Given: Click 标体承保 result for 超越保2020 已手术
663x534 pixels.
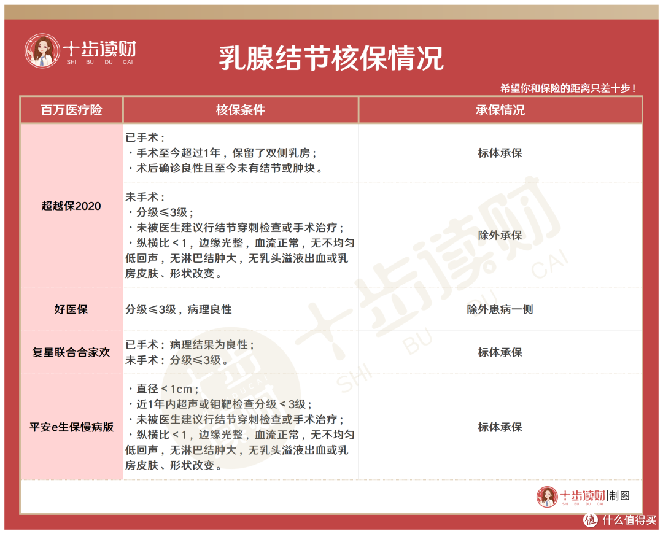Looking at the screenshot, I should [x=500, y=153].
